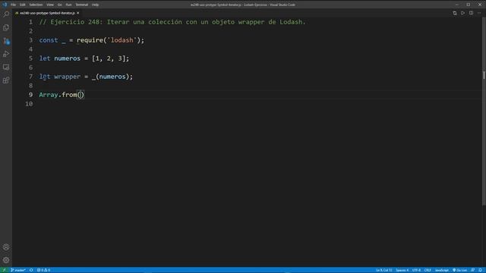Open the Terminal menu
Image resolution: width=486 pixels, height=273 pixels.
pyautogui.click(x=82, y=5)
